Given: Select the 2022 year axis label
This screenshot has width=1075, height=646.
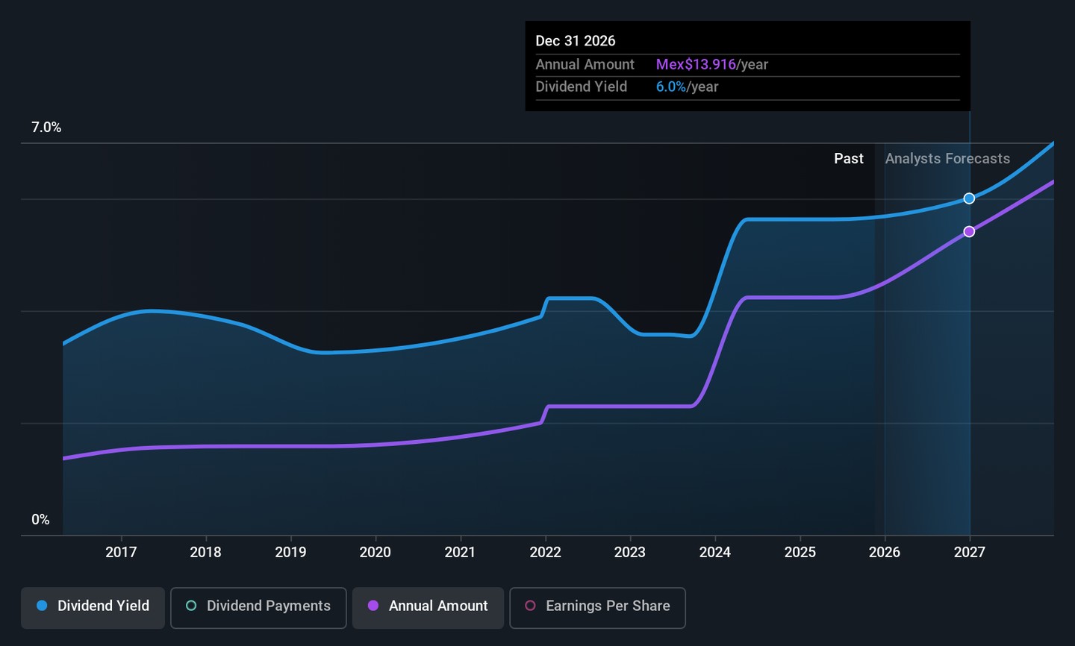Looking at the screenshot, I should click(546, 552).
